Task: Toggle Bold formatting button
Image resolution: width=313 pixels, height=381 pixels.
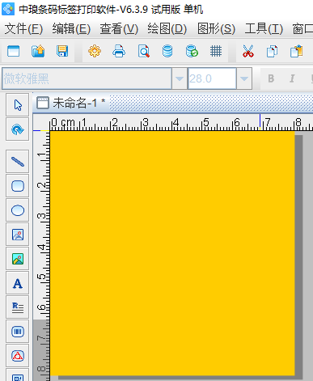Action: (x=271, y=78)
